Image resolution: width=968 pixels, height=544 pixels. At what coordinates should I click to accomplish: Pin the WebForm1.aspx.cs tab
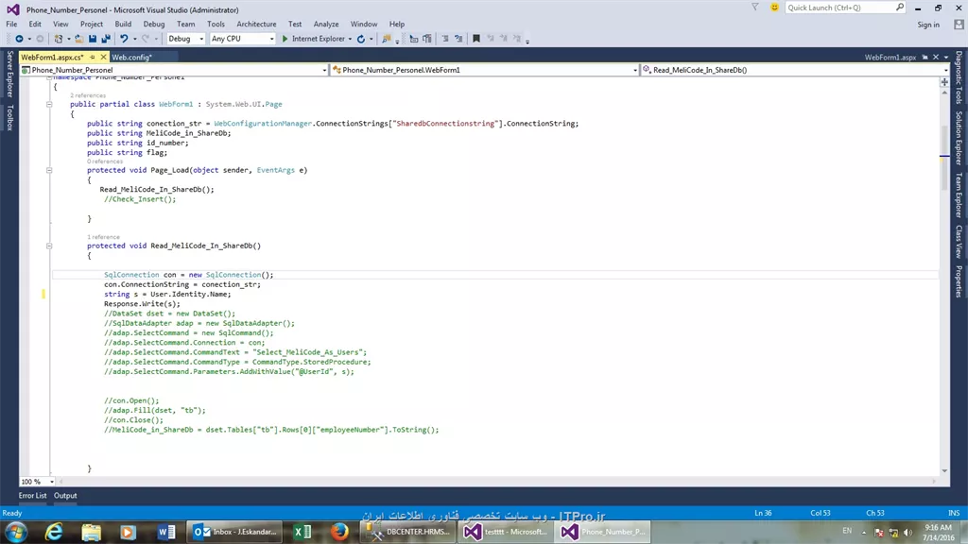tap(93, 57)
